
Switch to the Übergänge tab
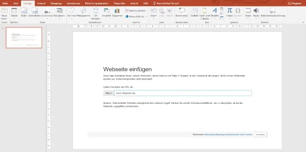coord(56,3)
